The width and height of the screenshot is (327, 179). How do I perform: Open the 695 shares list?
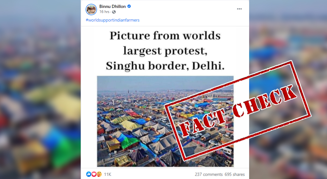[x=235, y=175]
